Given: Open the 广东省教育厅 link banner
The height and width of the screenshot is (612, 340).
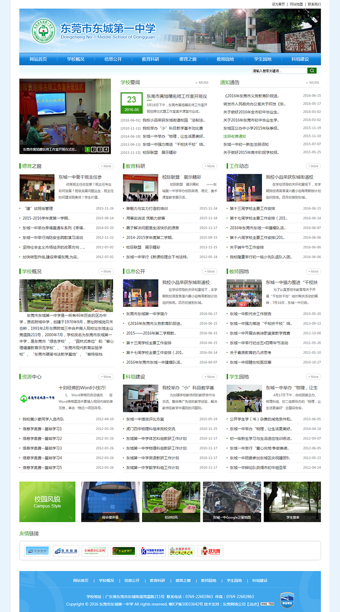Looking at the screenshot, I should point(123,551).
